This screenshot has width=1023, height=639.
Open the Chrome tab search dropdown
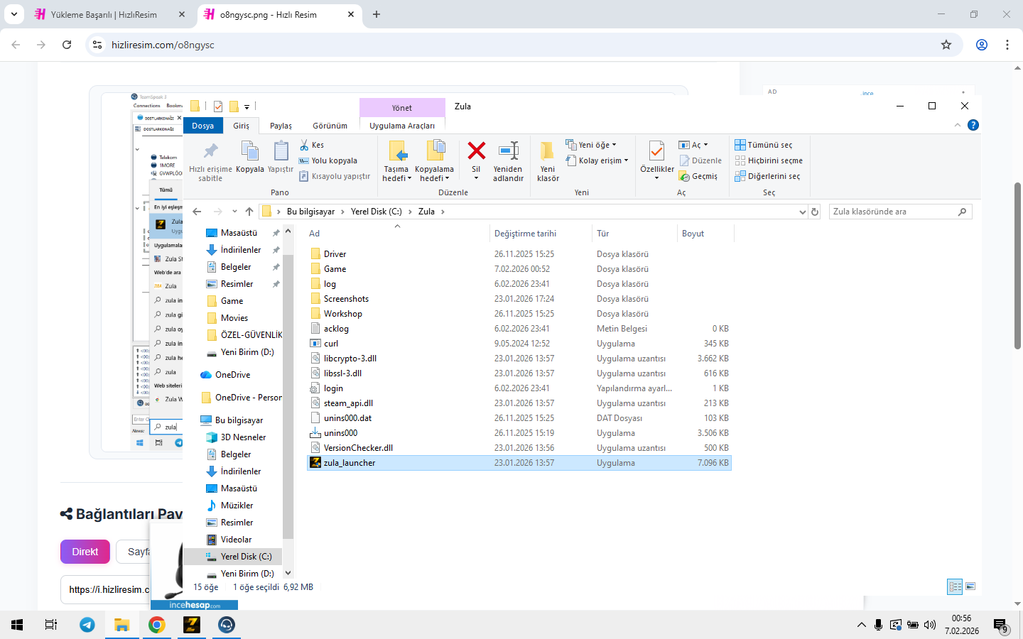pyautogui.click(x=14, y=14)
